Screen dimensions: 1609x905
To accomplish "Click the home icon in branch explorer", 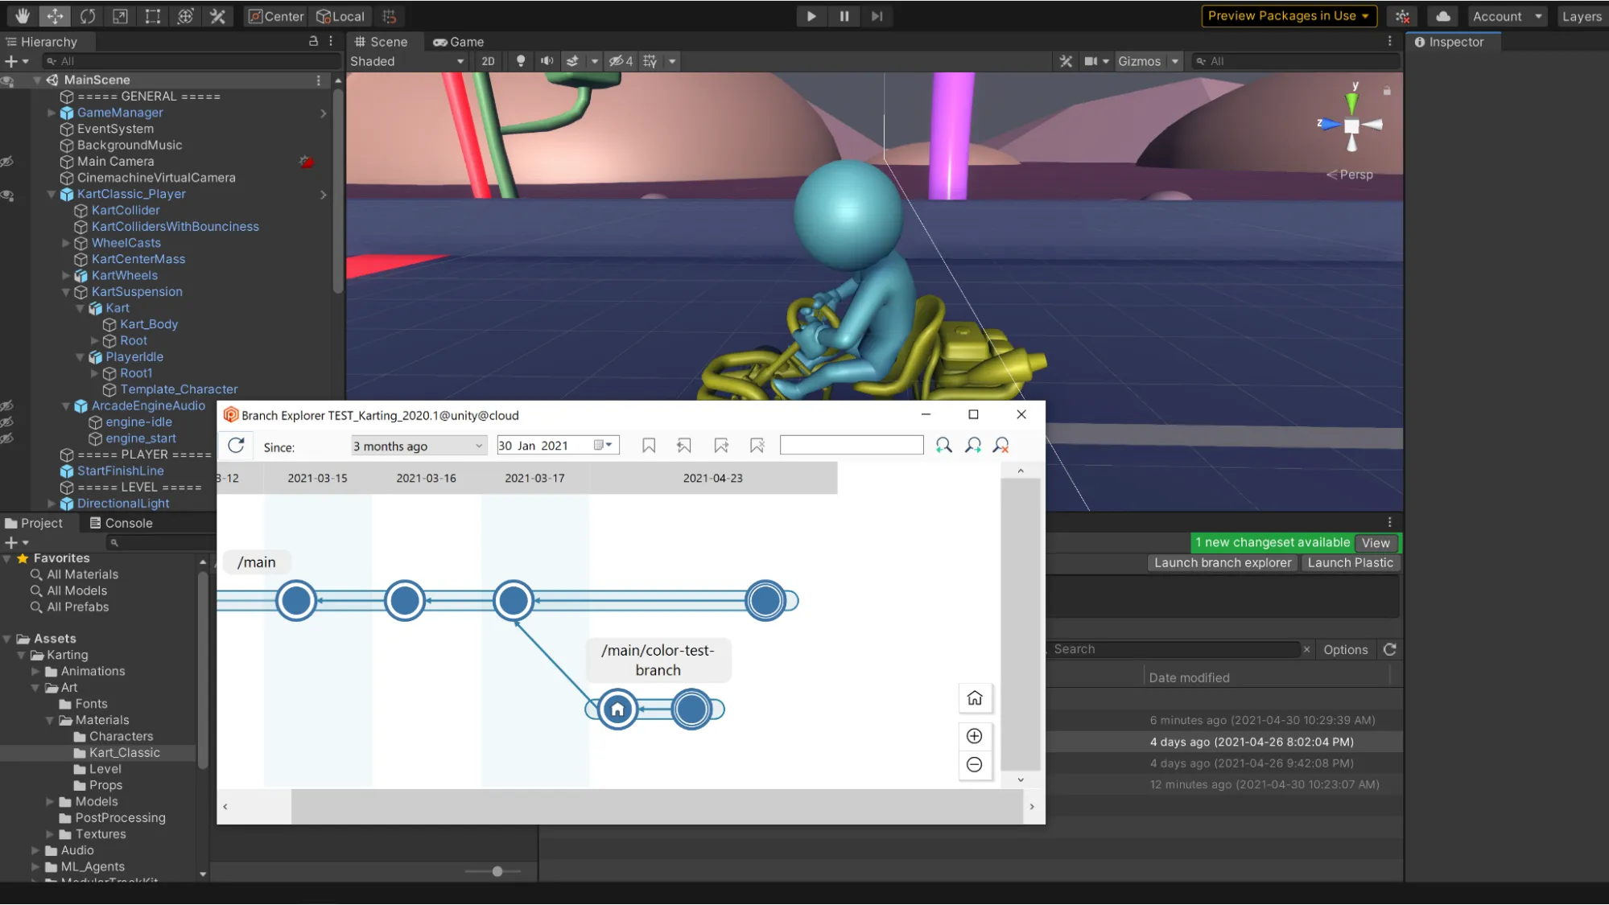I will pyautogui.click(x=974, y=698).
